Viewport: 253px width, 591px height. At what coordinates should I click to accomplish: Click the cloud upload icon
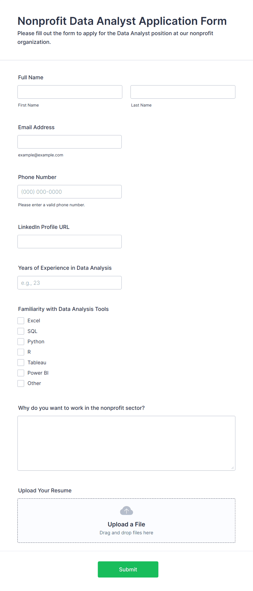coord(126,511)
